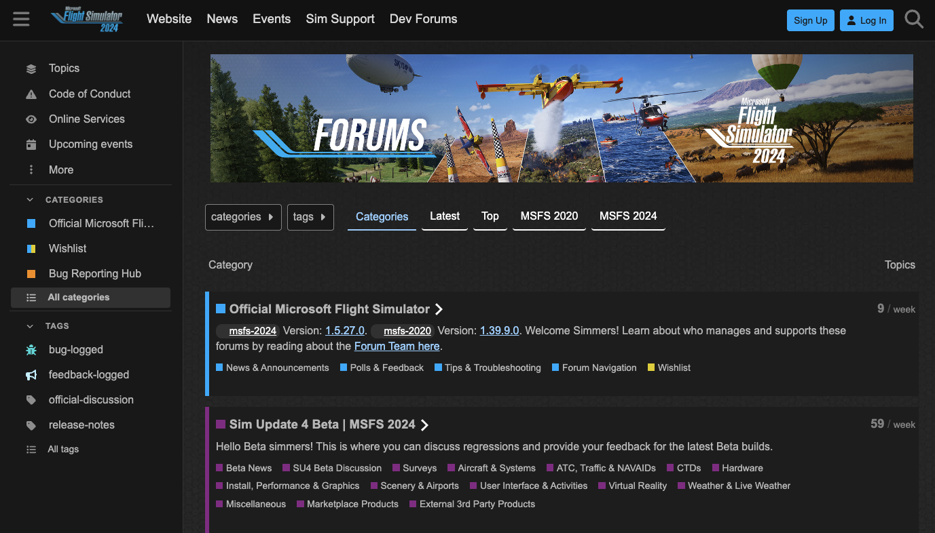
Task: Select the bug-logged tag icon
Action: pos(31,349)
